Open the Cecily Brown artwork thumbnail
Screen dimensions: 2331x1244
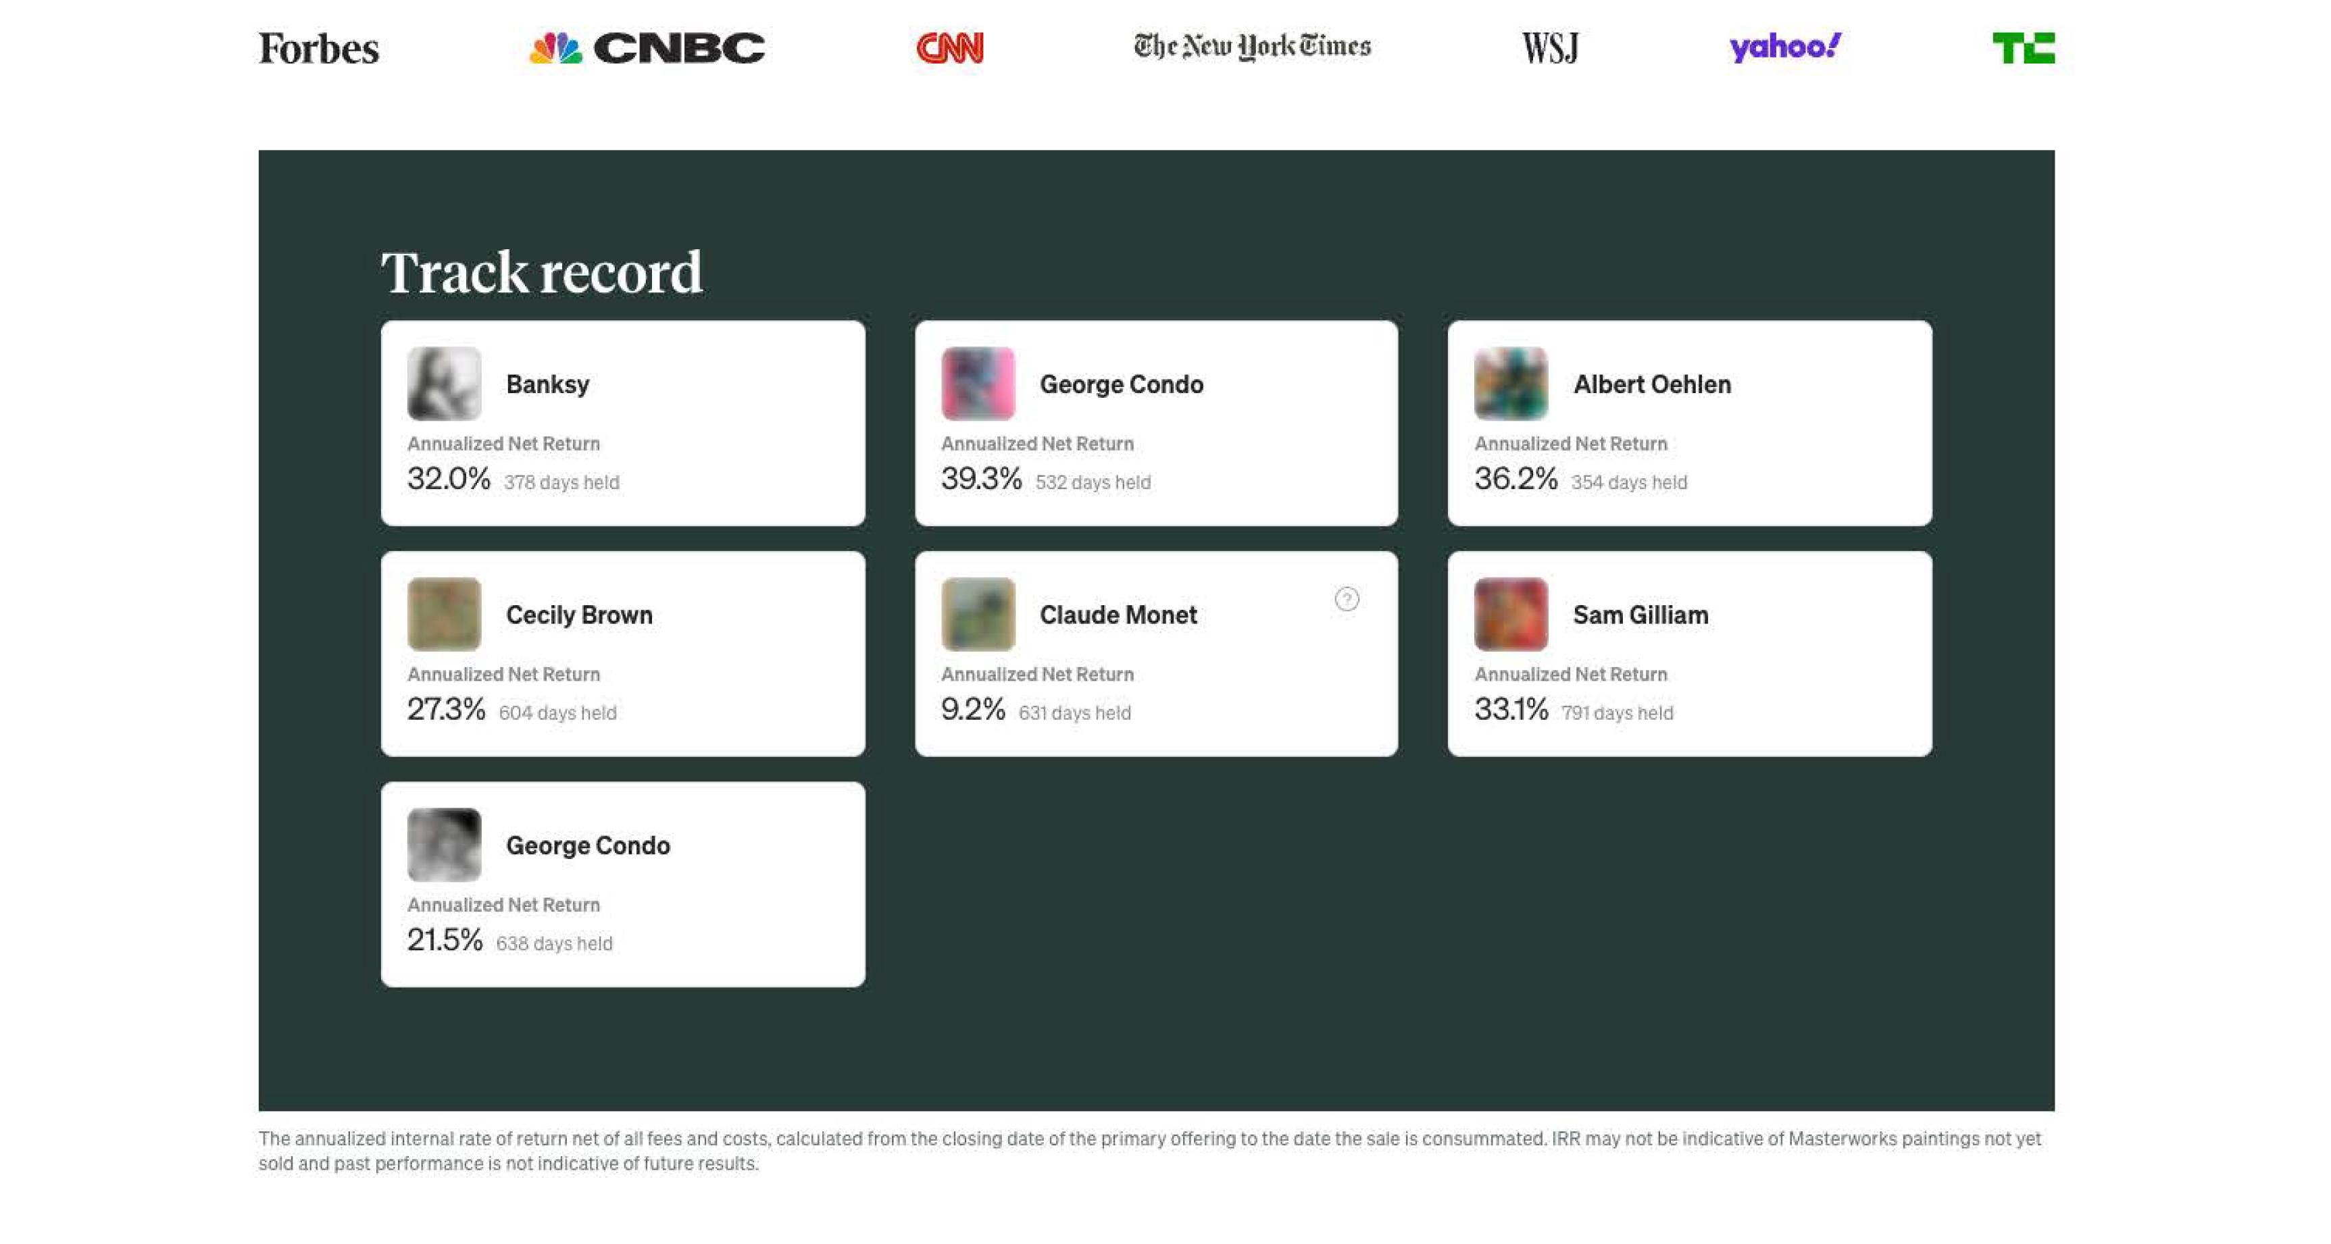point(445,615)
